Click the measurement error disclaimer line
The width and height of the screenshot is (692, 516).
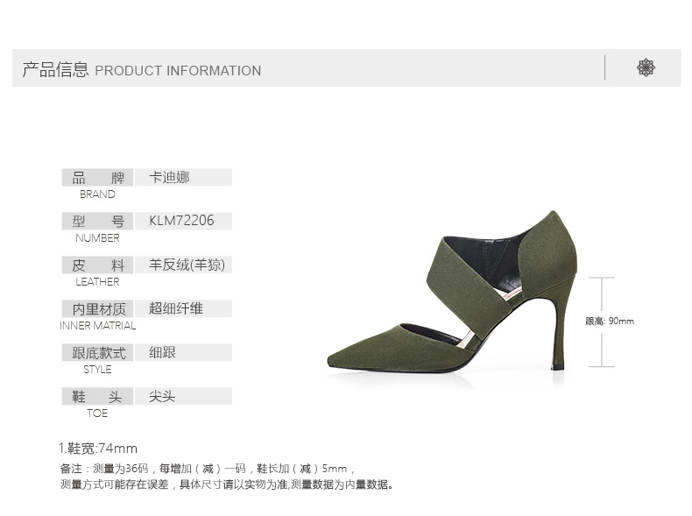point(227,484)
